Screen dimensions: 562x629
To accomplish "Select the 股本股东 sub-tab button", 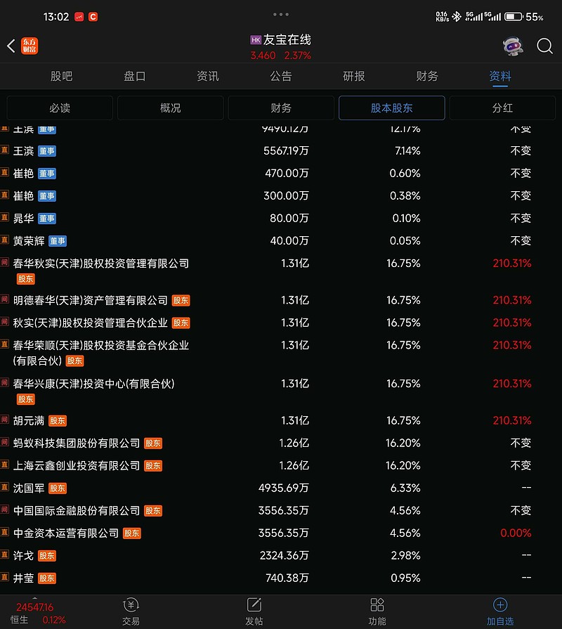I will click(391, 108).
